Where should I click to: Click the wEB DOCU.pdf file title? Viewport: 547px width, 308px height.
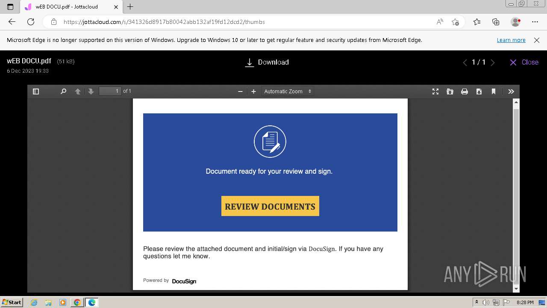(29, 61)
